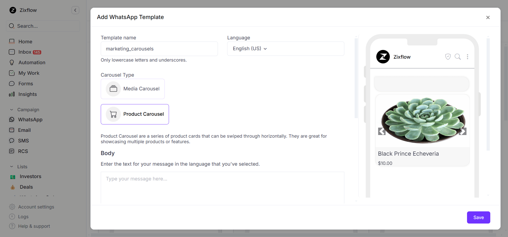The width and height of the screenshot is (508, 237).
Task: Click the Zixflow logo in the sidebar
Action: click(13, 10)
